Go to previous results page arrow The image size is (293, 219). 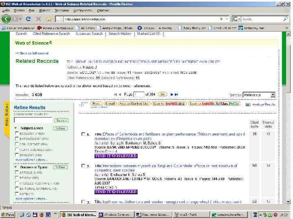pyautogui.click(x=120, y=94)
